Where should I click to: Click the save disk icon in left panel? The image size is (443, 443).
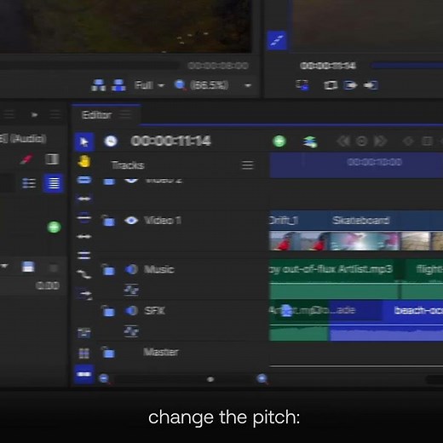[28, 268]
